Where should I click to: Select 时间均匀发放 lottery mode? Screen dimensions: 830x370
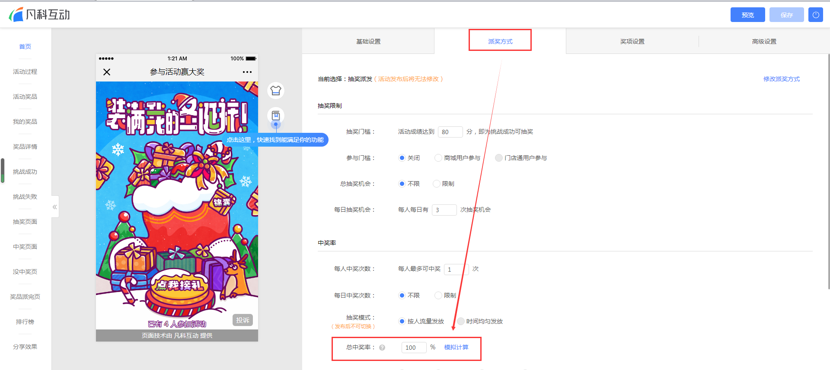461,321
